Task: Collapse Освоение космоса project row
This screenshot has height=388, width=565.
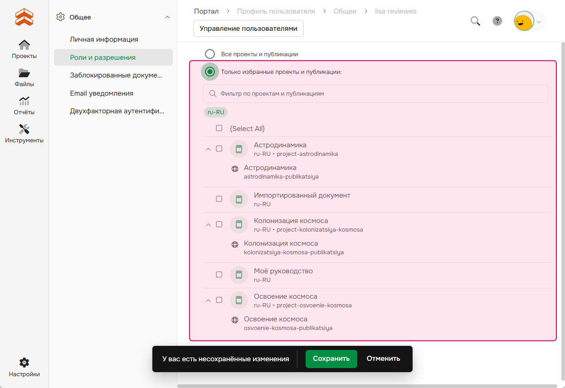Action: [x=209, y=301]
